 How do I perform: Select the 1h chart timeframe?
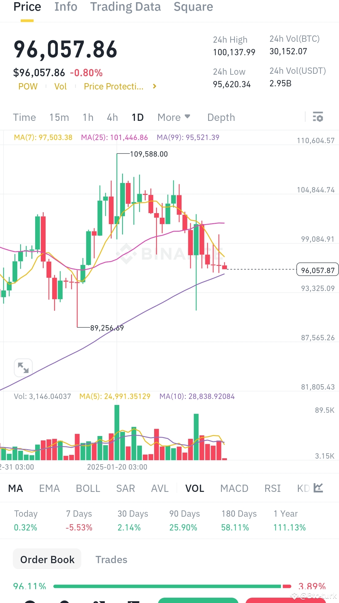[x=88, y=117]
